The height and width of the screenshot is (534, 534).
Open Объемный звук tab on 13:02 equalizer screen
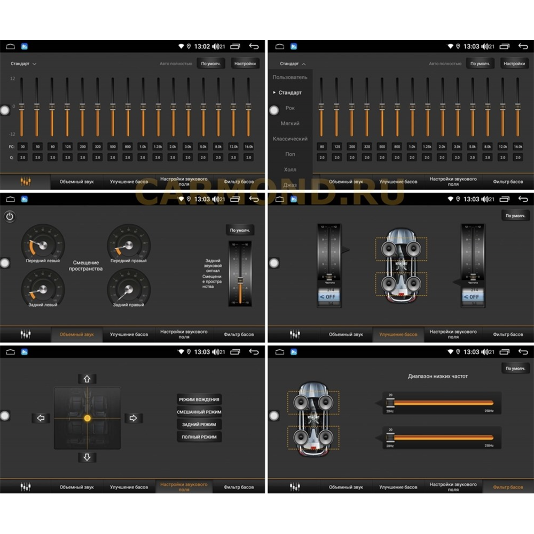pos(76,182)
